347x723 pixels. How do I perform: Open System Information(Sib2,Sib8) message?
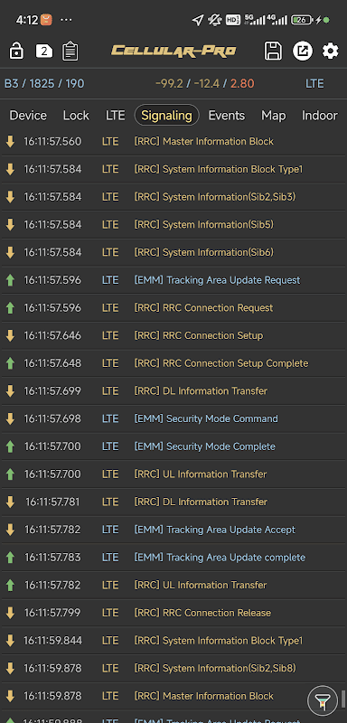(x=173, y=668)
